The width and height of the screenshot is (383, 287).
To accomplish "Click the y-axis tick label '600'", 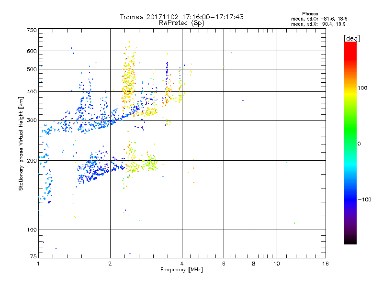I will (x=32, y=51).
